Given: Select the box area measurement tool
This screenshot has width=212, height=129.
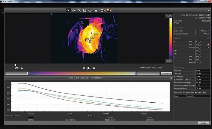Looking at the screenshot, I should 84,10.
